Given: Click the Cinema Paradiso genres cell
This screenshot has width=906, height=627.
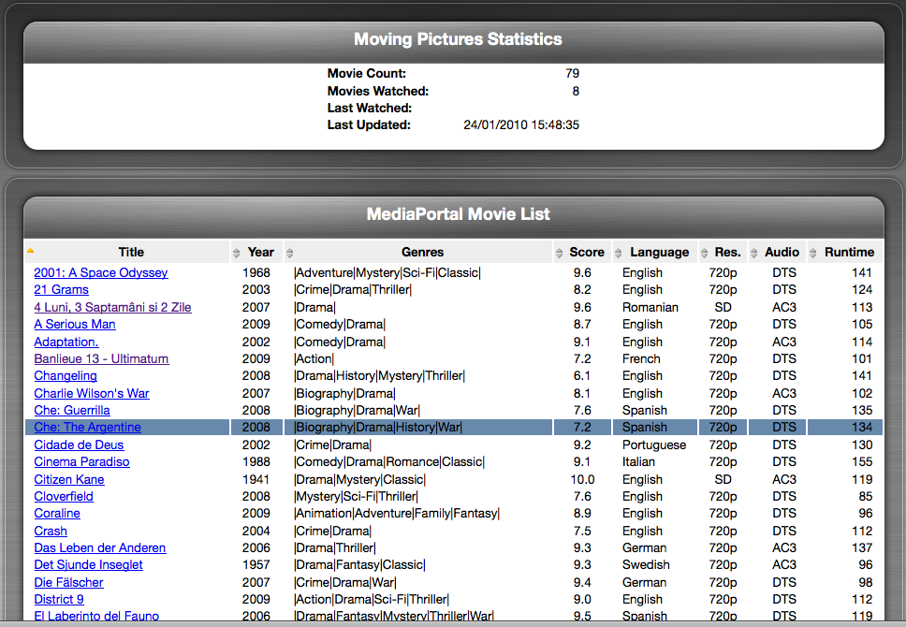Looking at the screenshot, I should pos(389,462).
